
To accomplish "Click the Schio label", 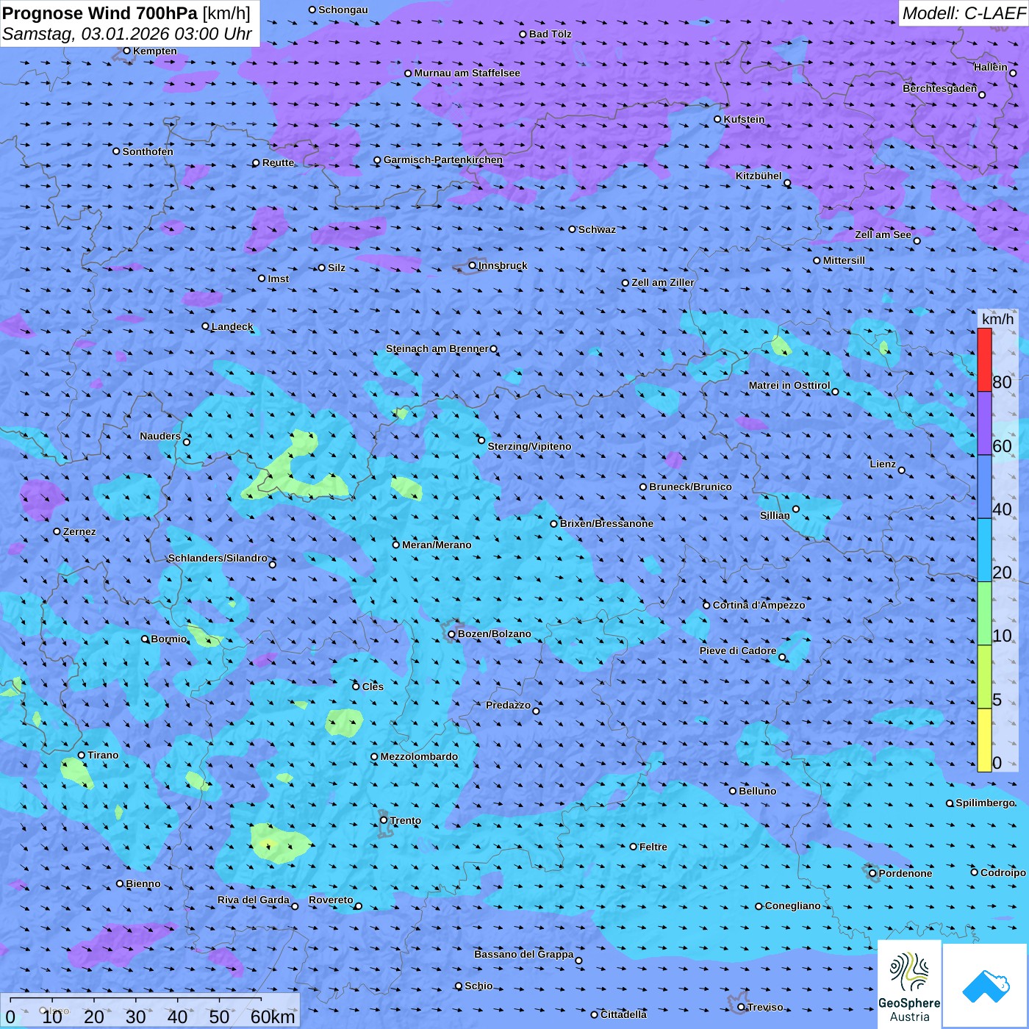I will [478, 986].
